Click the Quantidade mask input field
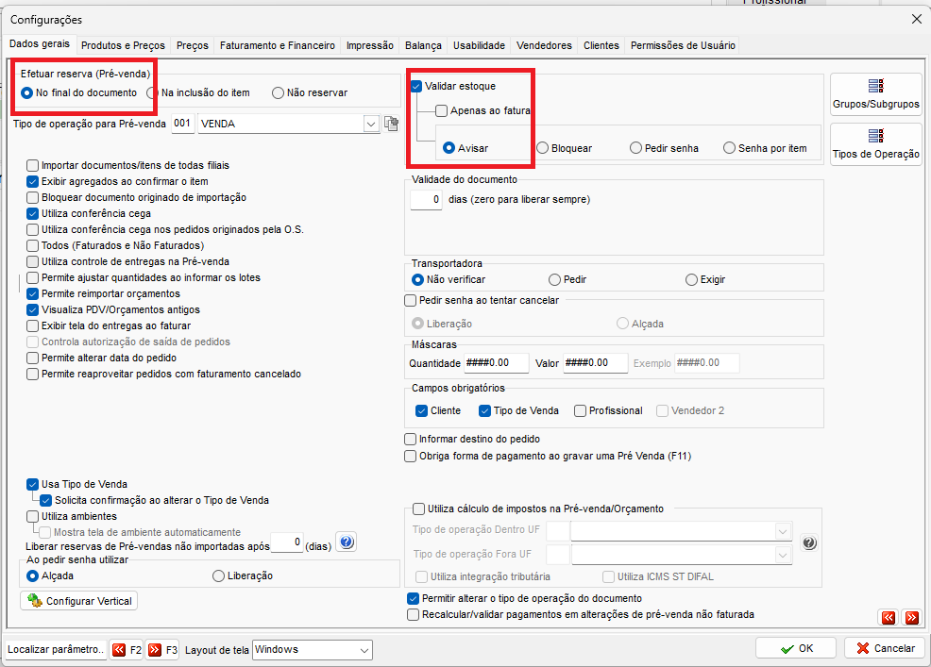931x667 pixels. click(x=497, y=363)
